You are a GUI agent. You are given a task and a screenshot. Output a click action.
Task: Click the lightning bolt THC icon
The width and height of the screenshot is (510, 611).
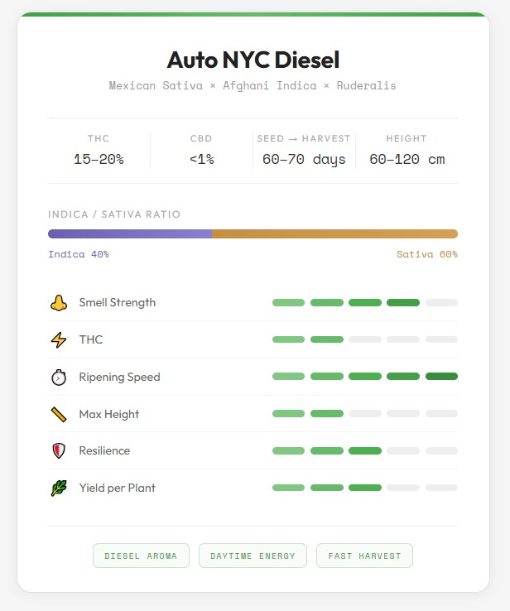pos(58,340)
